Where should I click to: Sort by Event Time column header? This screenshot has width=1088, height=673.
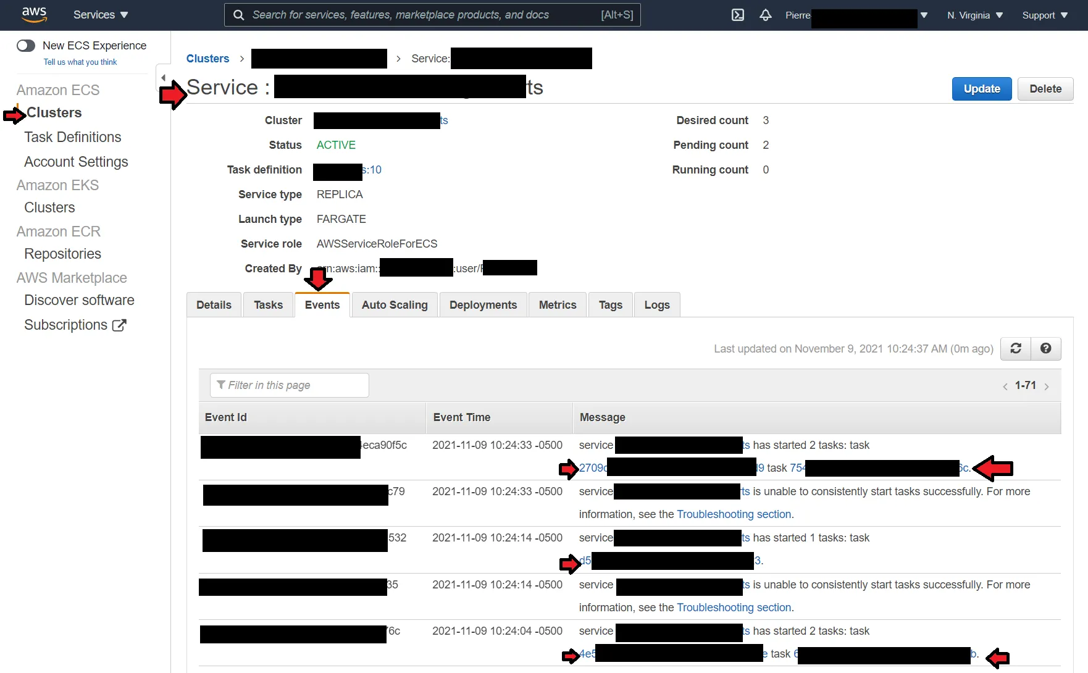point(500,417)
